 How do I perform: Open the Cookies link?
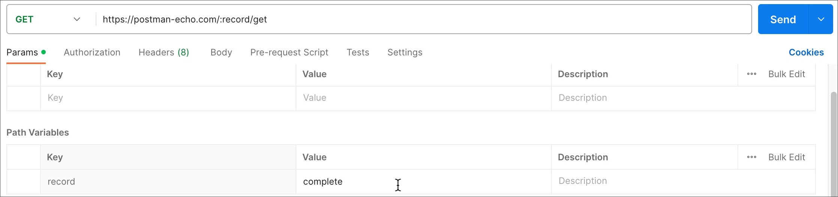pos(806,52)
